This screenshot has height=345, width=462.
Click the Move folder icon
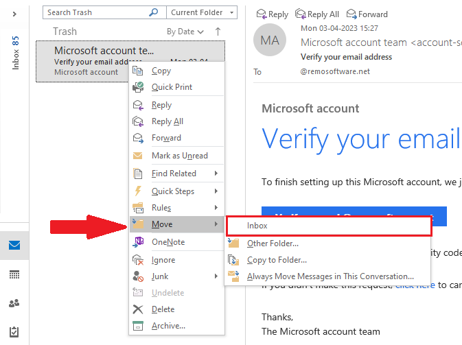tap(137, 224)
